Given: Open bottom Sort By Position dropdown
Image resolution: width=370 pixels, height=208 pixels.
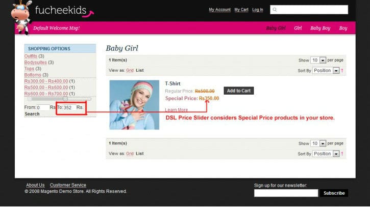Looking at the screenshot, I should coord(326,154).
